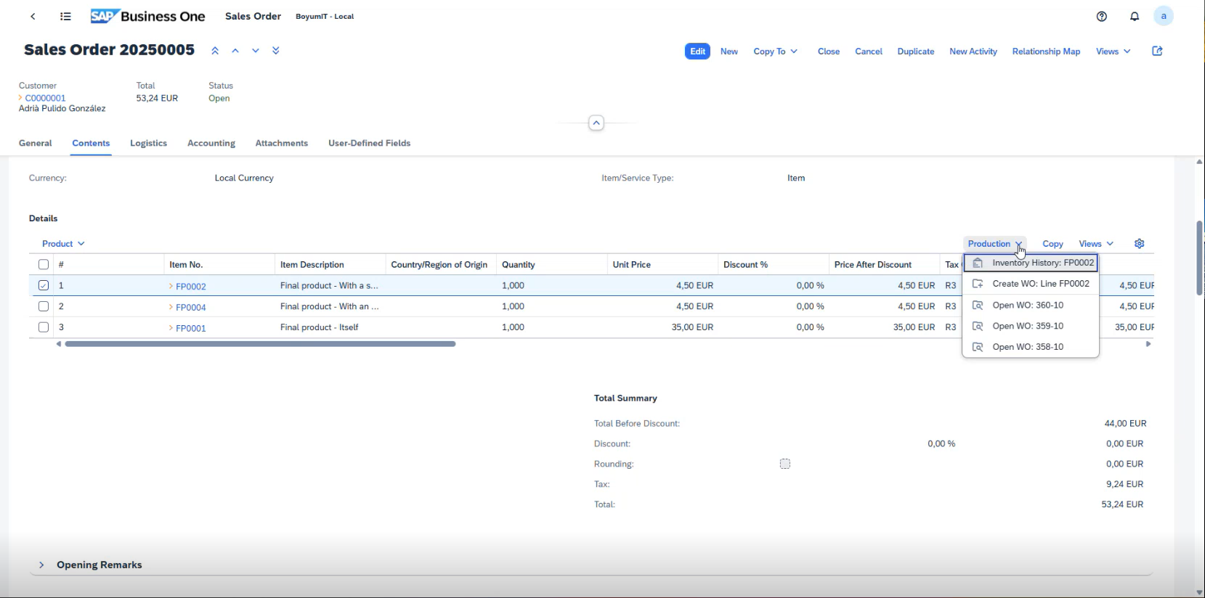Select Inventory History: FP0002 menu entry

click(x=1031, y=263)
